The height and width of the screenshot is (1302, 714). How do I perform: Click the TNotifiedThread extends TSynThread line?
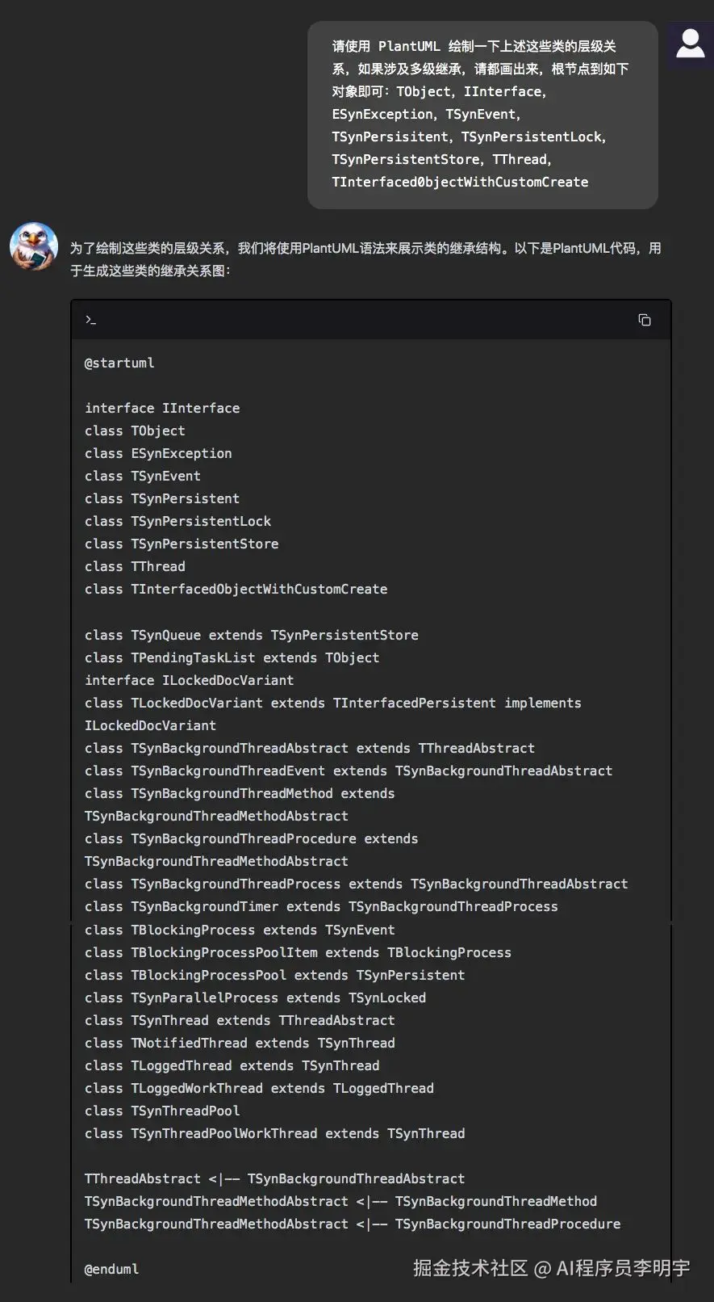[240, 1043]
